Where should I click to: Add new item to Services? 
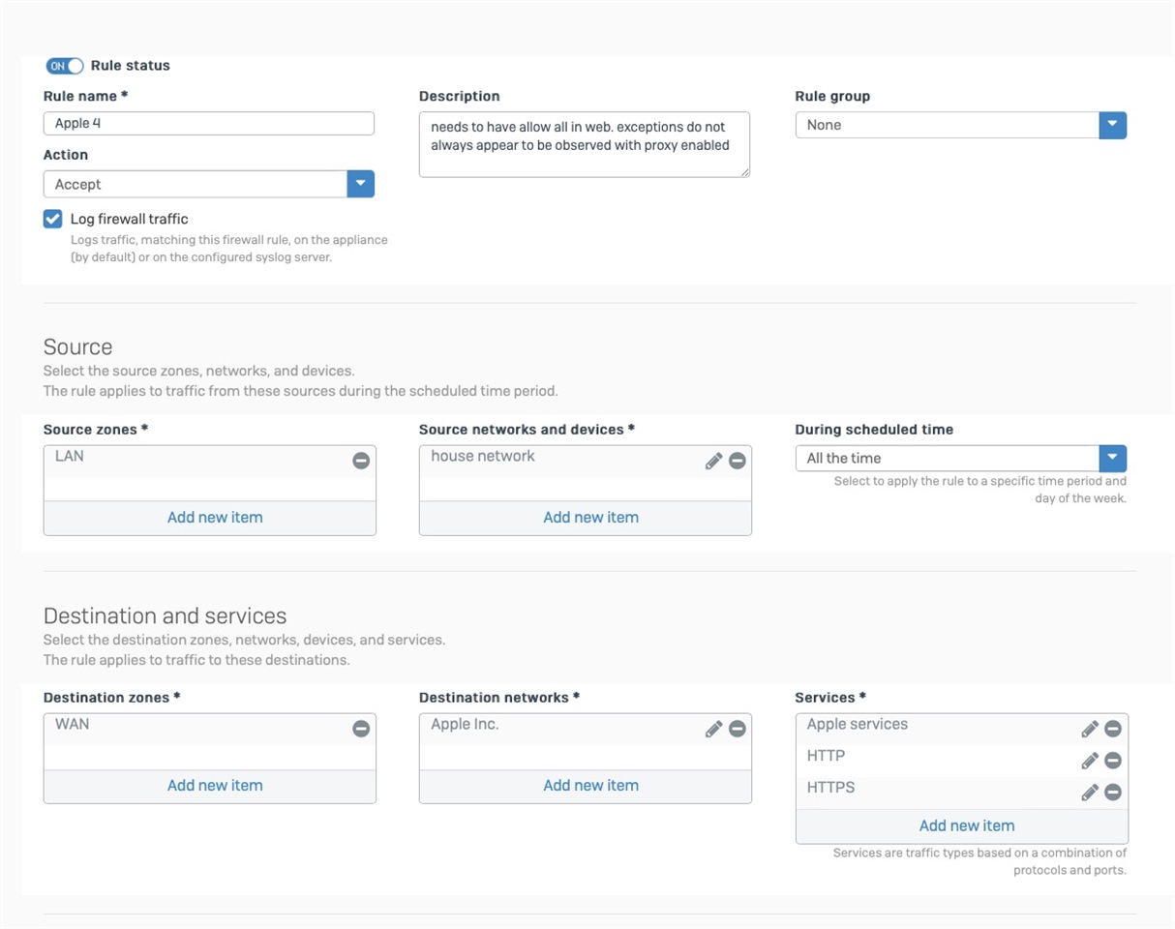[967, 825]
